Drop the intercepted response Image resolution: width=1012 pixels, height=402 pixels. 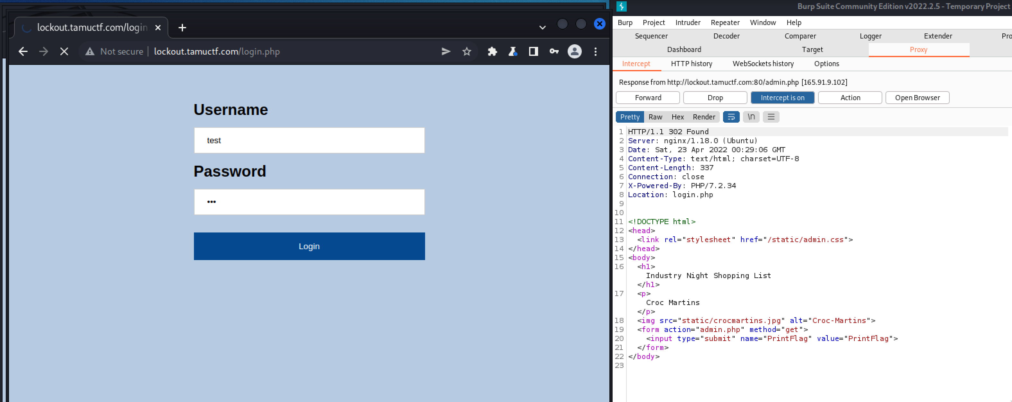tap(715, 98)
